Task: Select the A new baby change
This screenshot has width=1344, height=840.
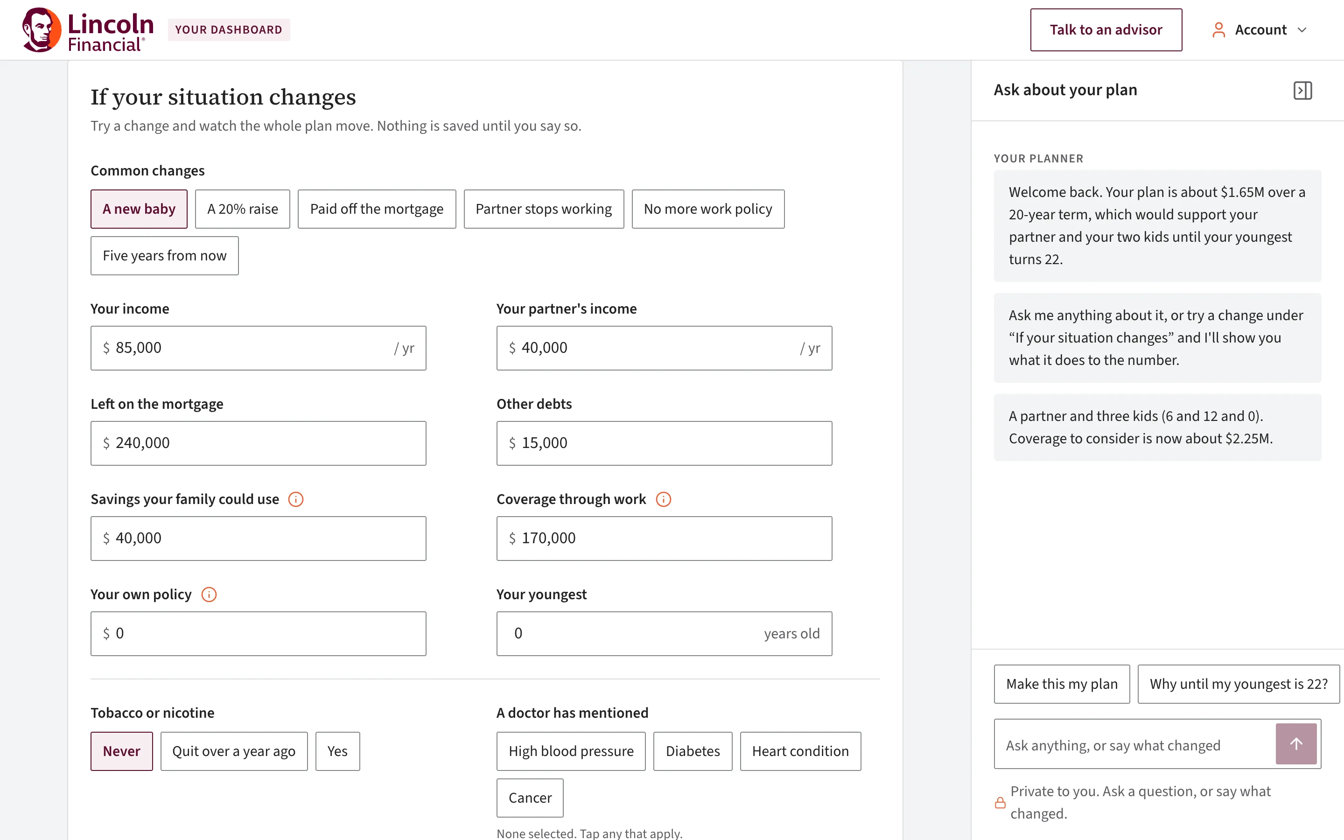Action: click(139, 209)
